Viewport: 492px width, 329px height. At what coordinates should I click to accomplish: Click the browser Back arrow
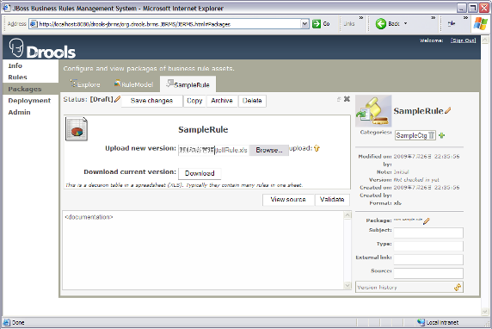point(381,23)
